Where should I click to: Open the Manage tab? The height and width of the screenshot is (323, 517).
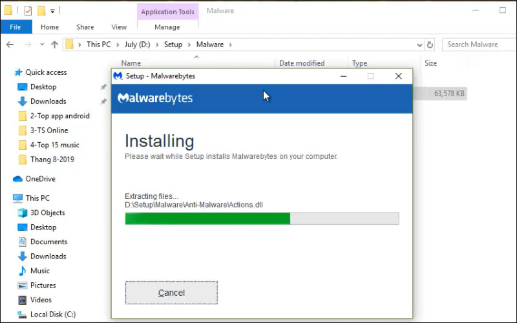click(x=167, y=27)
